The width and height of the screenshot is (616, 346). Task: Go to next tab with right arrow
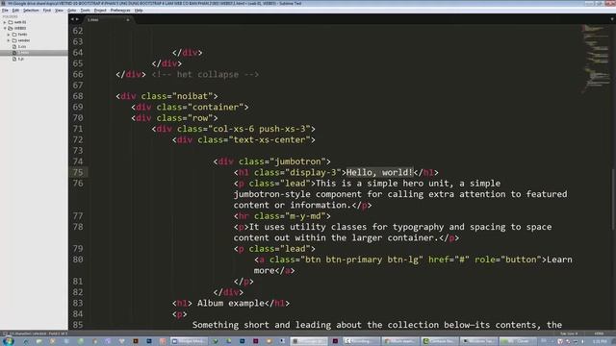coord(77,19)
